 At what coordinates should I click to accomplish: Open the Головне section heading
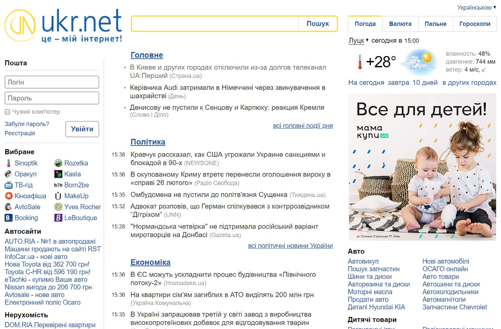147,55
